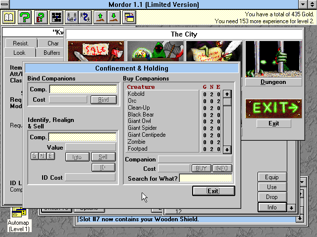Toggle the E alignment button
The height and width of the screenshot is (237, 317).
click(x=51, y=156)
